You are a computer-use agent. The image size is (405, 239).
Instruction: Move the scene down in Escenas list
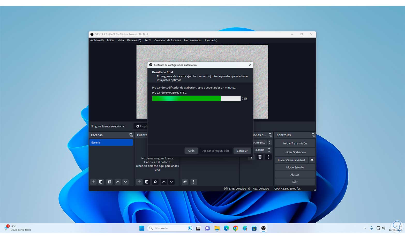[125, 182]
